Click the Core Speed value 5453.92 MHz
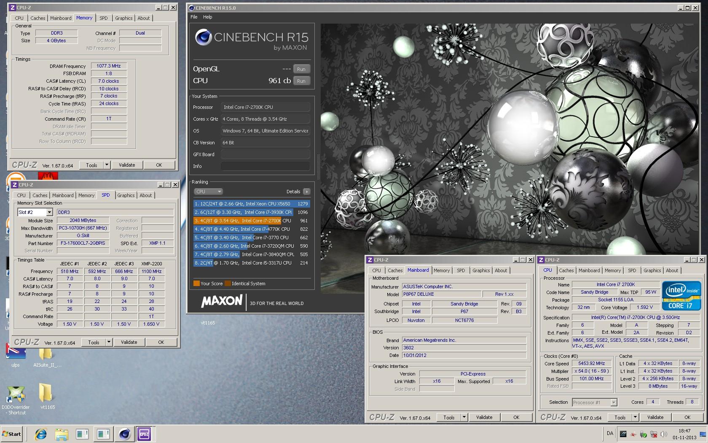Viewport: 708px width, 443px height. [592, 363]
